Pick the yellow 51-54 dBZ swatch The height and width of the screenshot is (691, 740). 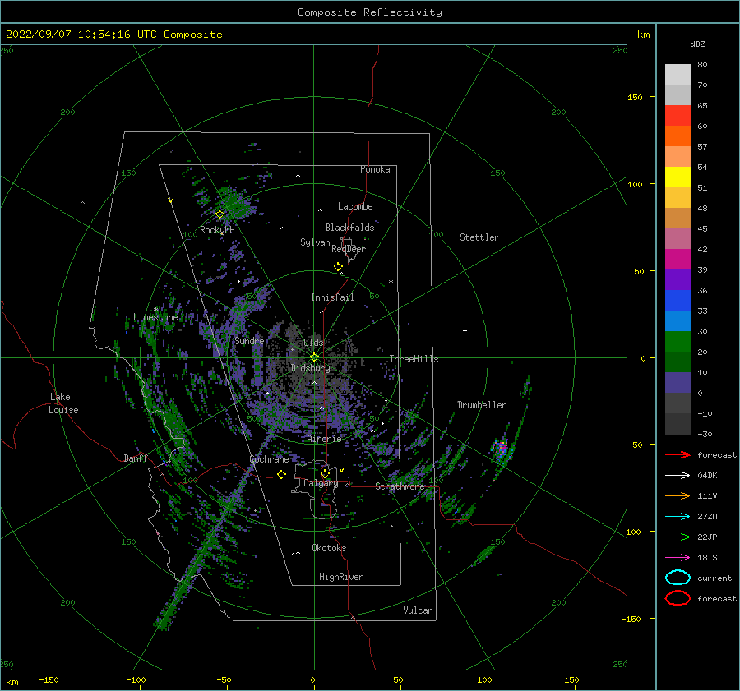tap(678, 177)
